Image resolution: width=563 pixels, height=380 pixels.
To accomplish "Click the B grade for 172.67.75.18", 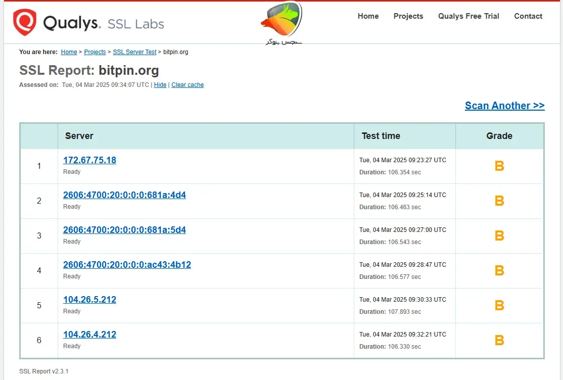I will point(499,166).
